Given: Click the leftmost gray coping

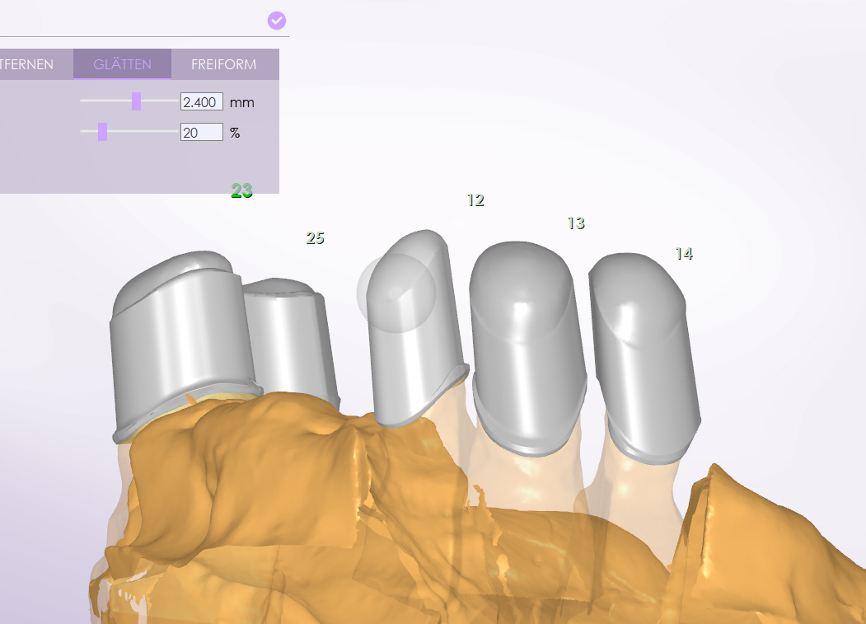Looking at the screenshot, I should [x=181, y=346].
